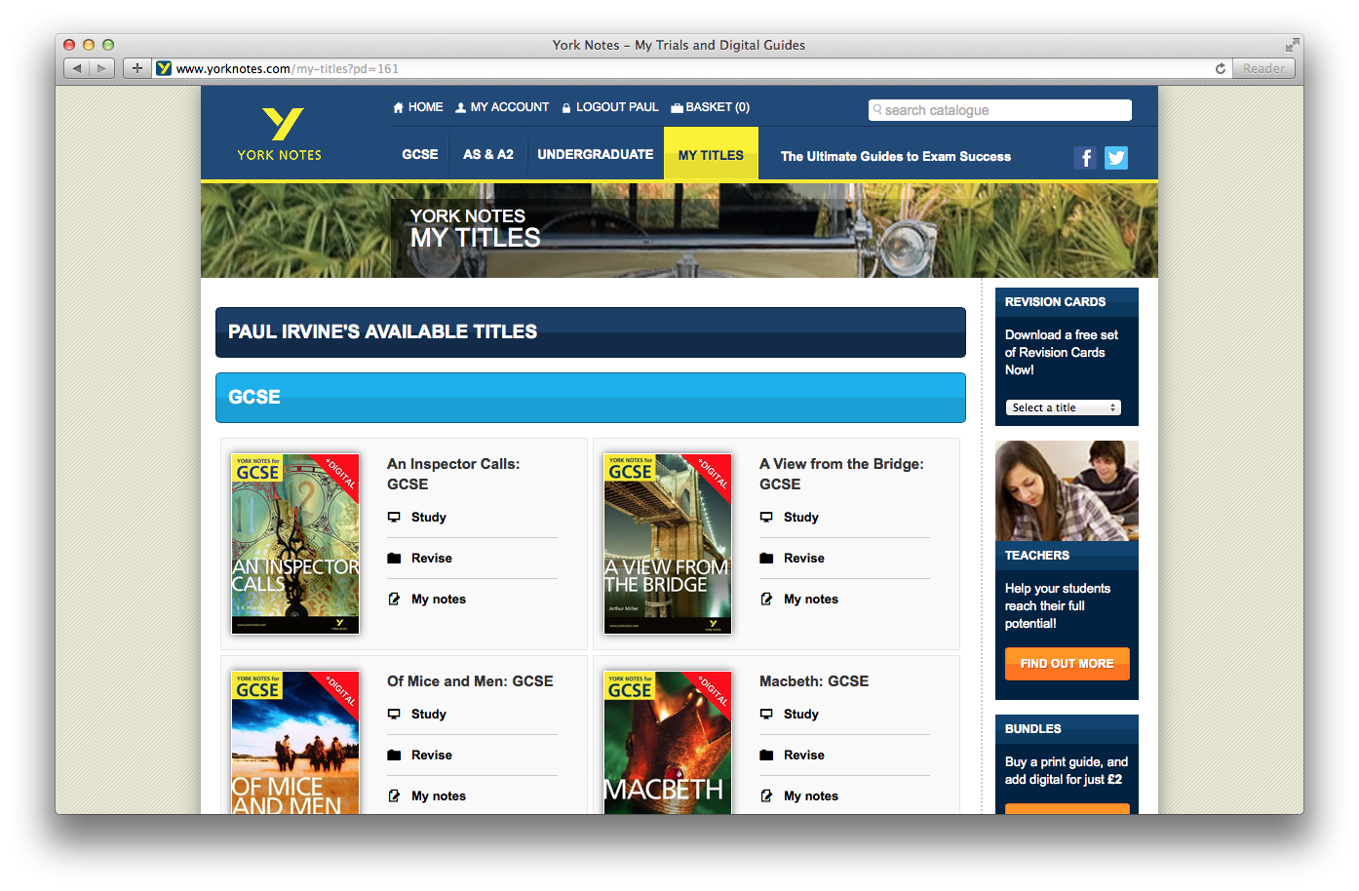Click Study monitor icon for Macbeth
Viewport: 1359px width, 891px height.
(766, 715)
